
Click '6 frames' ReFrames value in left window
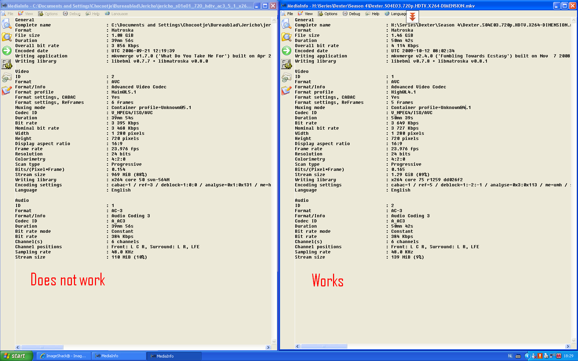122,102
